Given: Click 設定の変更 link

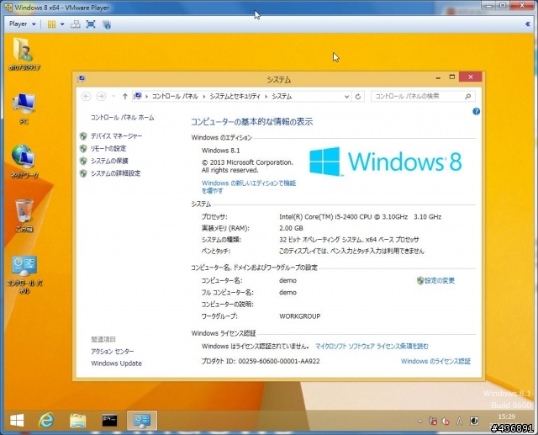Looking at the screenshot, I should tap(440, 280).
